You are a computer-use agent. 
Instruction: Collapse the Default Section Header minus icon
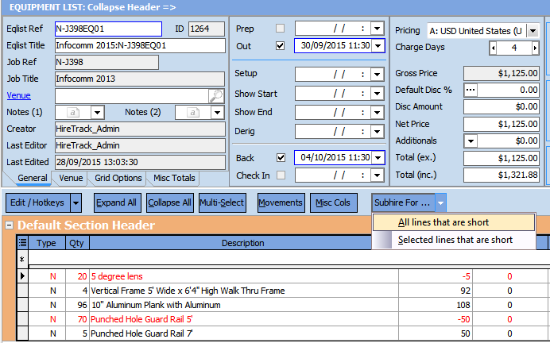(x=9, y=225)
